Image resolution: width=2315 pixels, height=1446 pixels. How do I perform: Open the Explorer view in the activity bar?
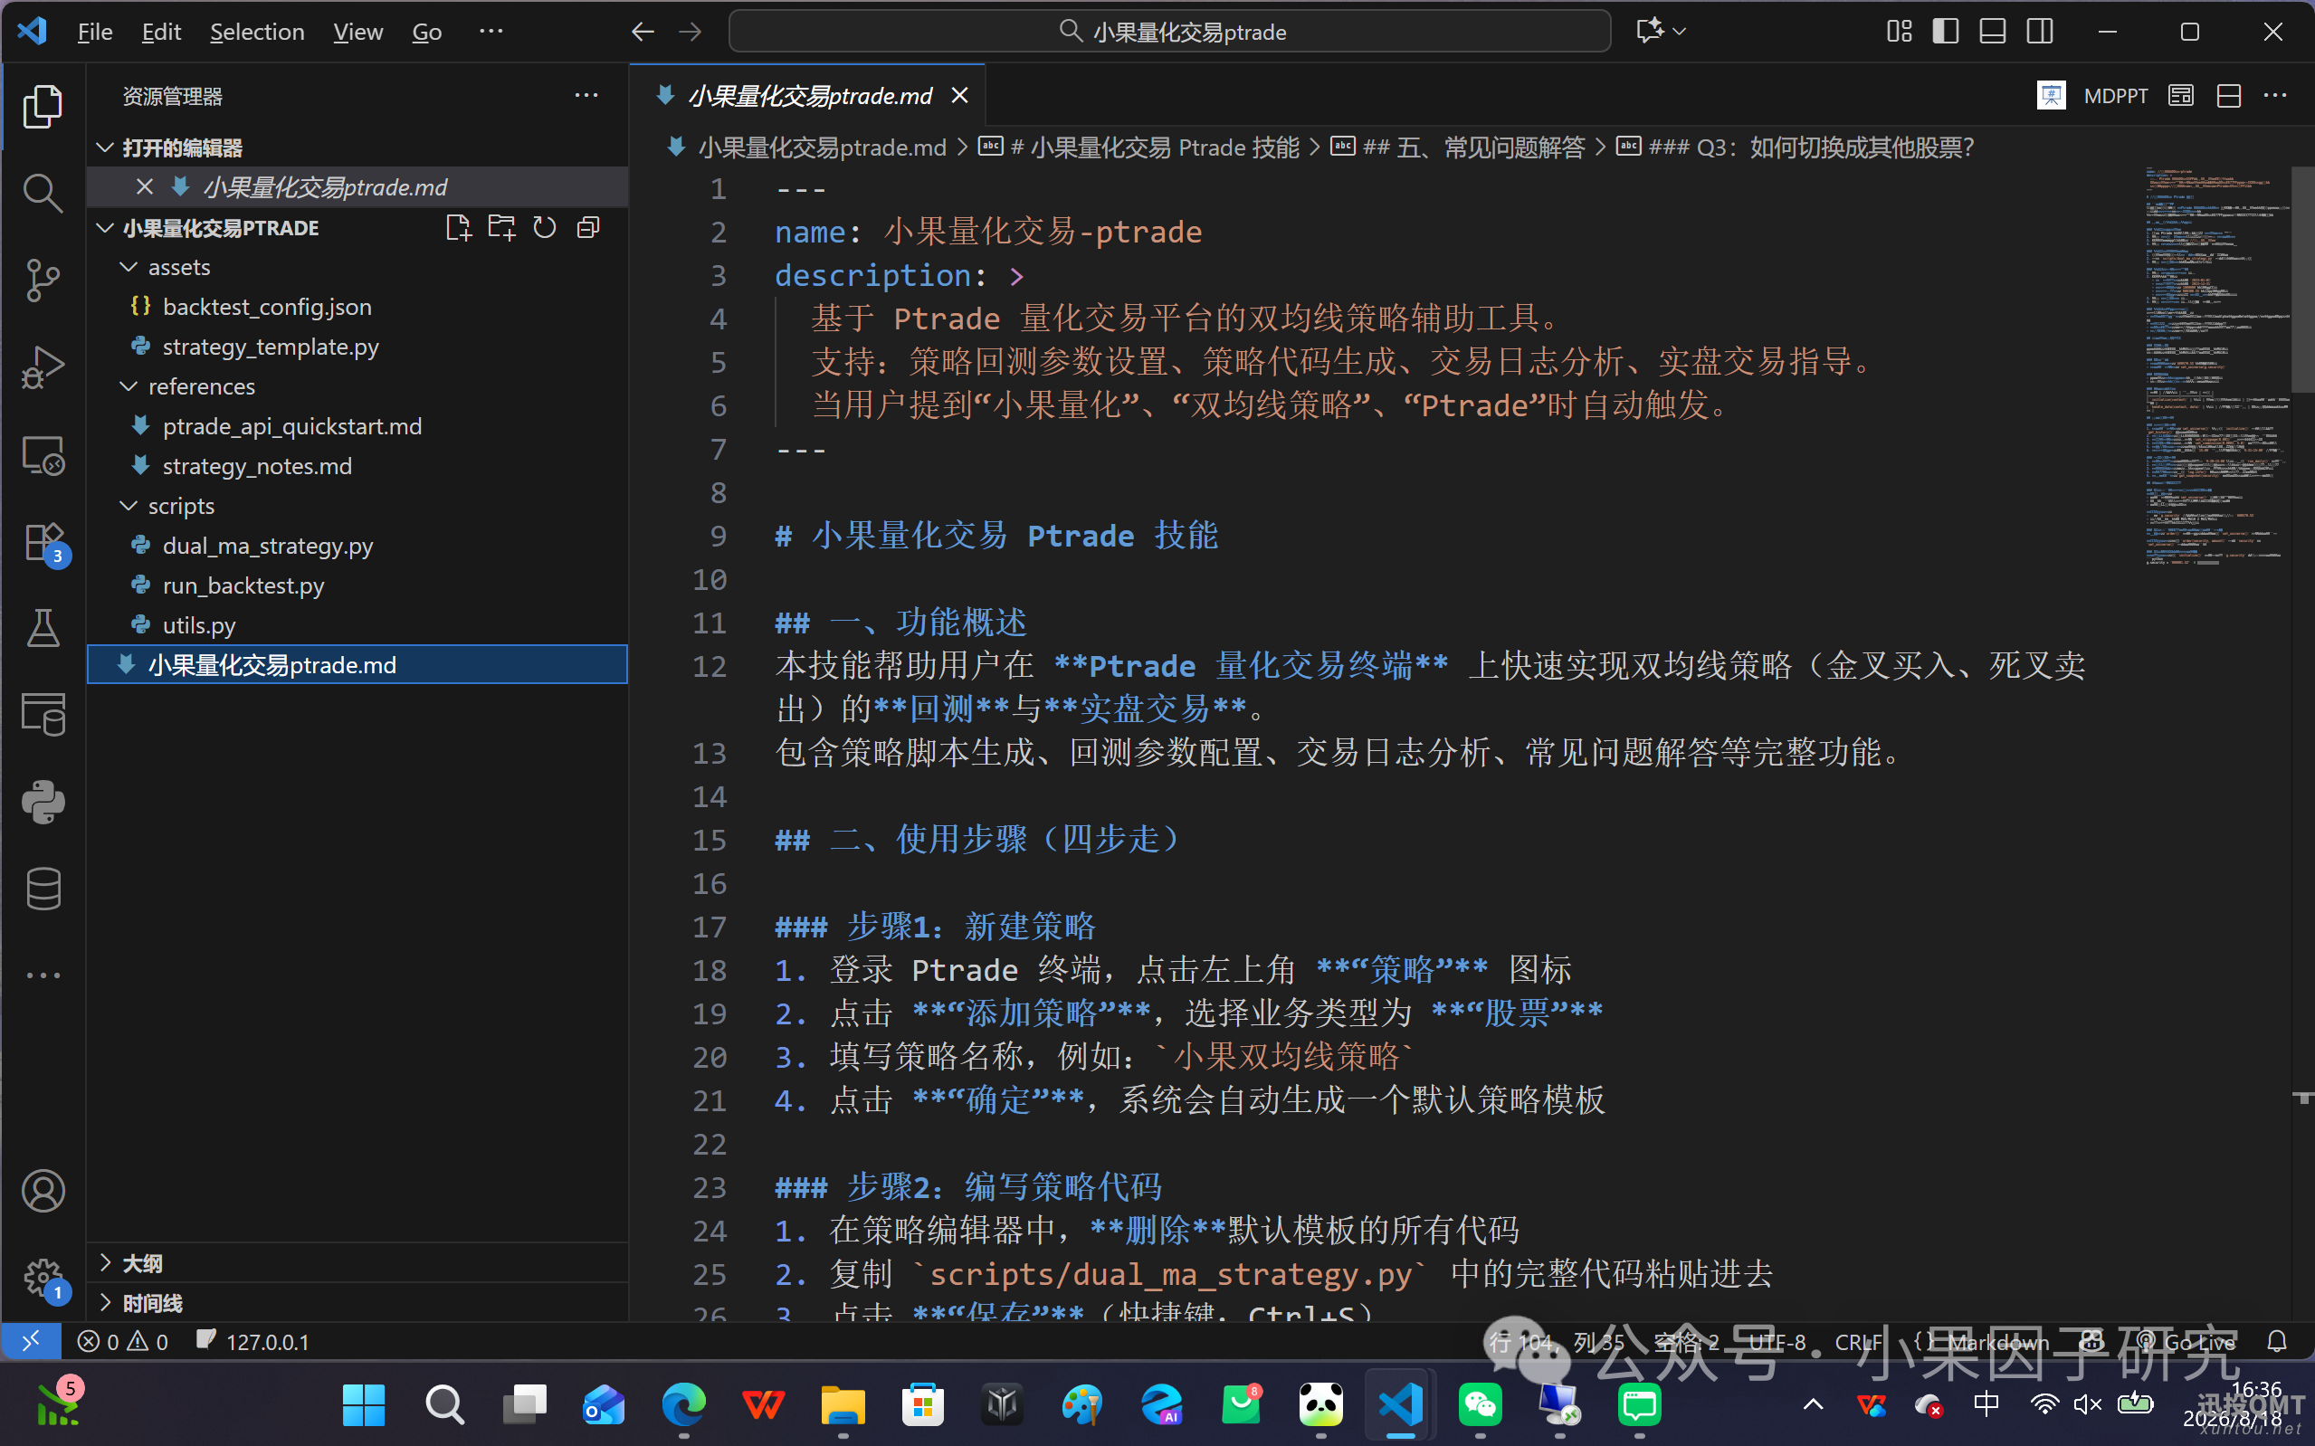click(x=43, y=106)
